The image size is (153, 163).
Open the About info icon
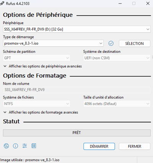15,146
